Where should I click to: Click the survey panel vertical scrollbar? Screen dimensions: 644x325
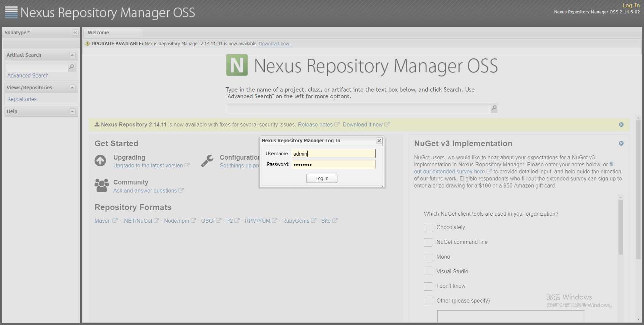click(x=621, y=227)
